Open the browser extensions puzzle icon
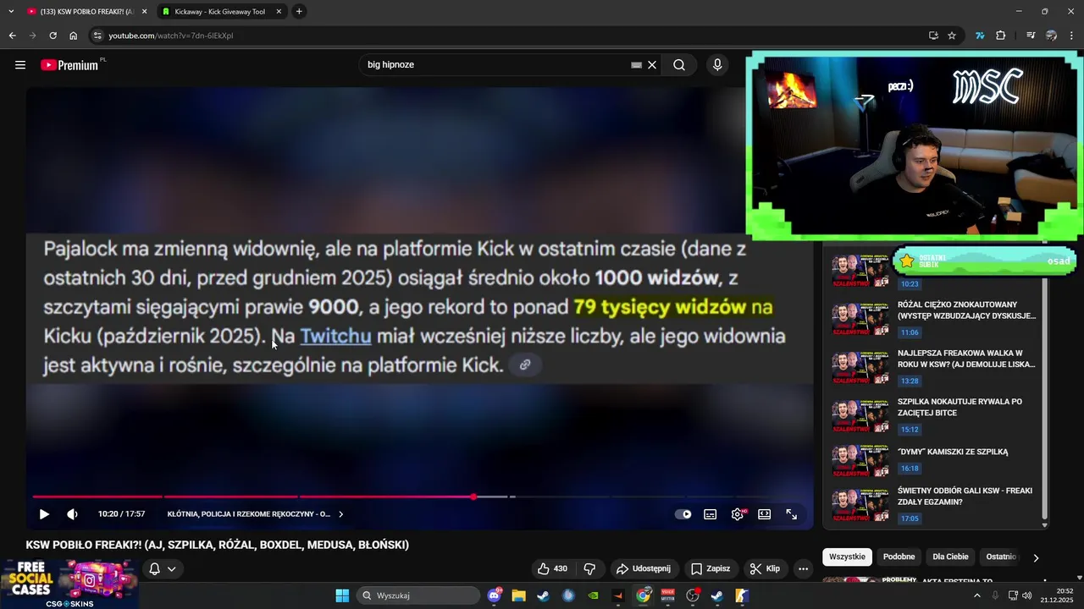This screenshot has width=1084, height=609. coord(1000,36)
